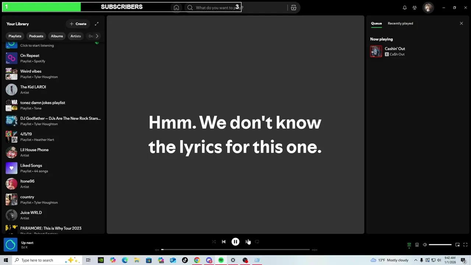Click the On Repeat cover thumbnail
The image size is (471, 265).
coord(11,58)
